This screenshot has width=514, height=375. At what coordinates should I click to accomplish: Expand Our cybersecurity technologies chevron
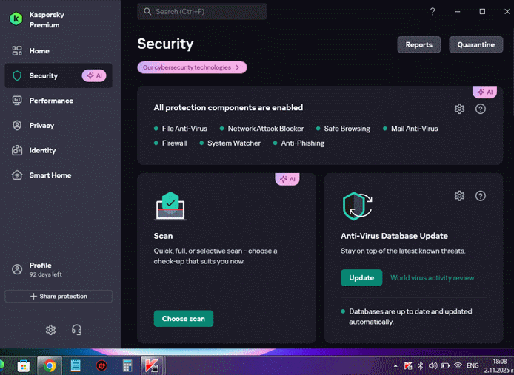click(238, 67)
